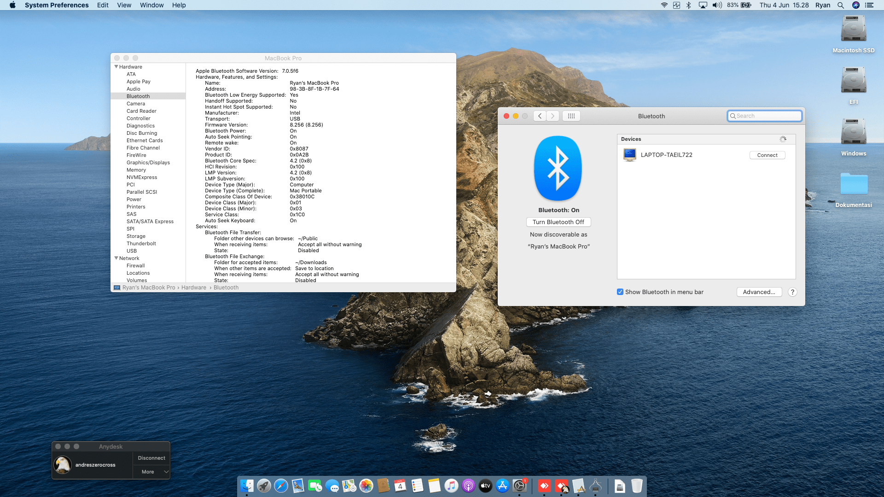Open the Edit menu

click(x=103, y=5)
